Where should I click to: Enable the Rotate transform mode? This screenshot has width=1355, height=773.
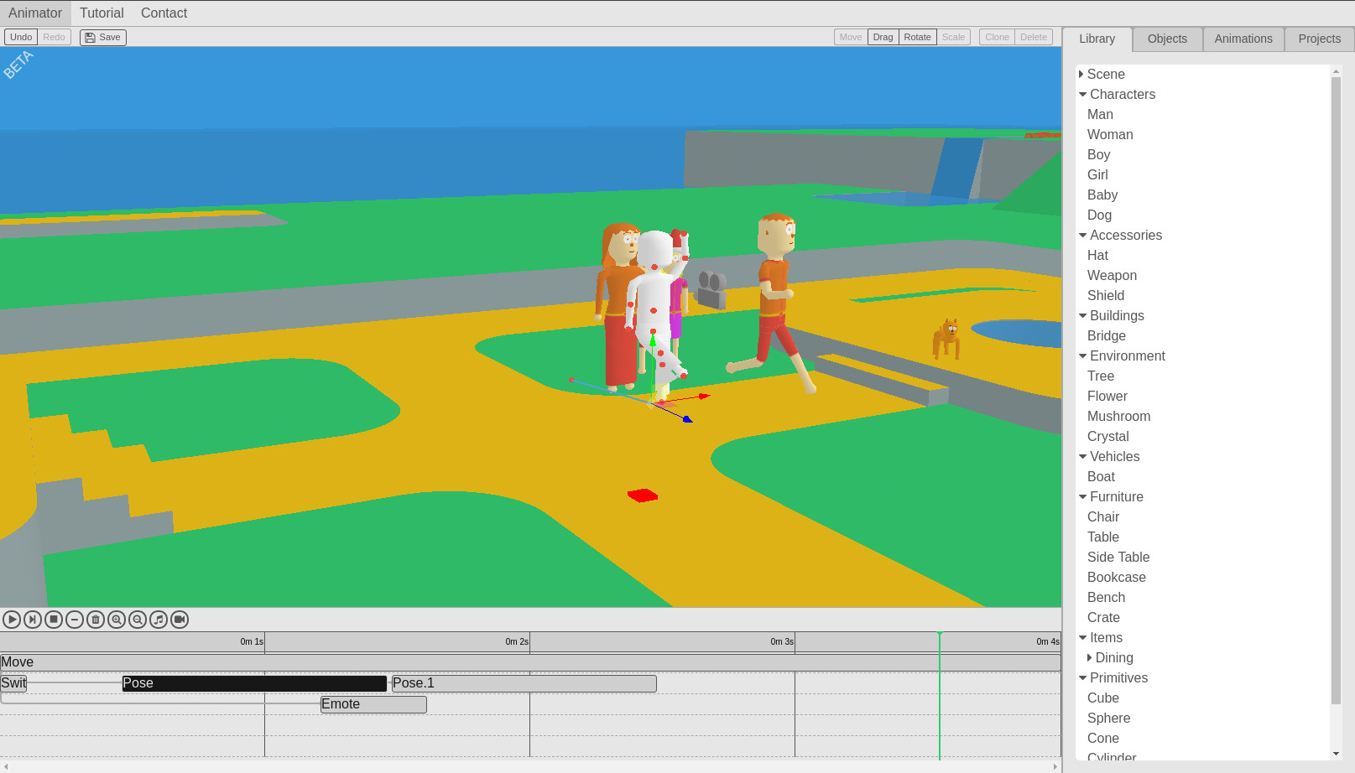pyautogui.click(x=917, y=37)
